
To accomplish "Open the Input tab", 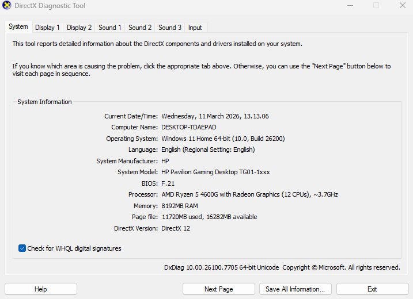I will [x=195, y=28].
